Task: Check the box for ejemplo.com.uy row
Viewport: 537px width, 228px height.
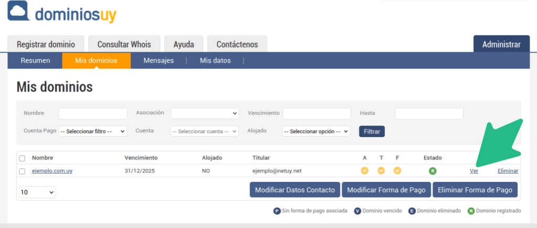Action: pos(22,171)
